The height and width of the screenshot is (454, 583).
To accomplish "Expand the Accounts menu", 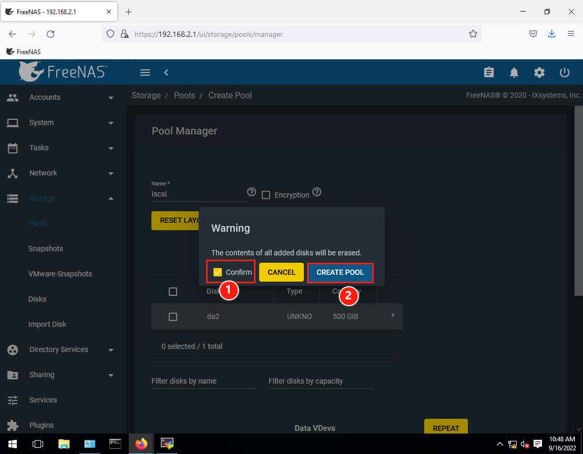I will pyautogui.click(x=111, y=98).
